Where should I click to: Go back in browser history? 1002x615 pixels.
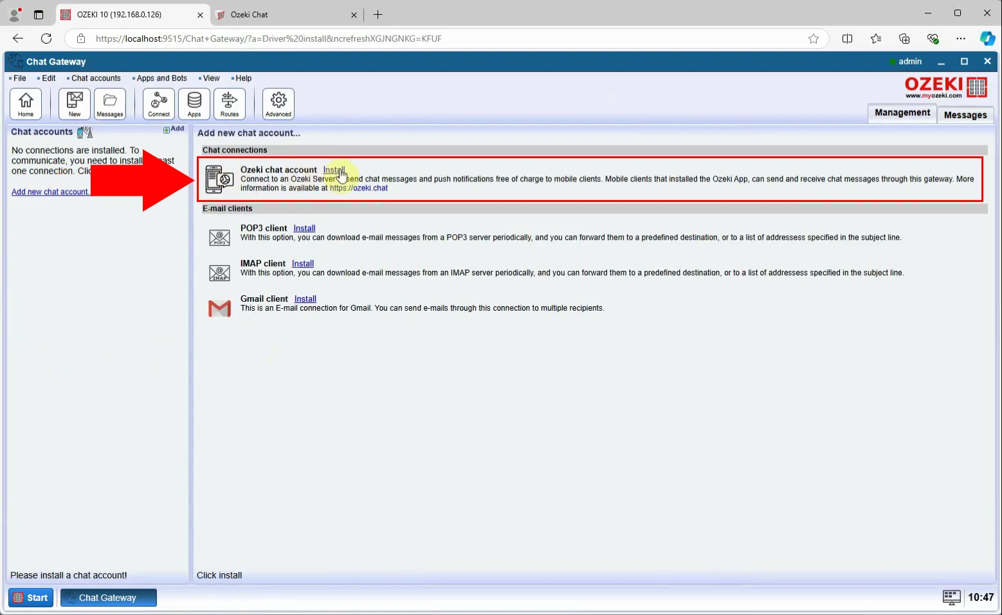(x=18, y=39)
